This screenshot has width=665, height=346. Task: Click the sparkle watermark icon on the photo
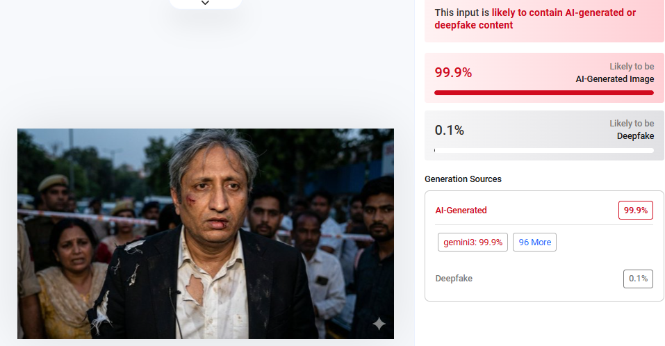[x=379, y=324]
